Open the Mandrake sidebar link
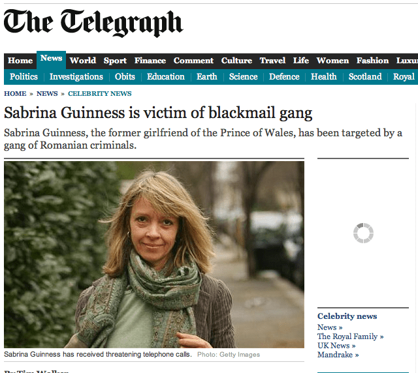 tap(338, 355)
